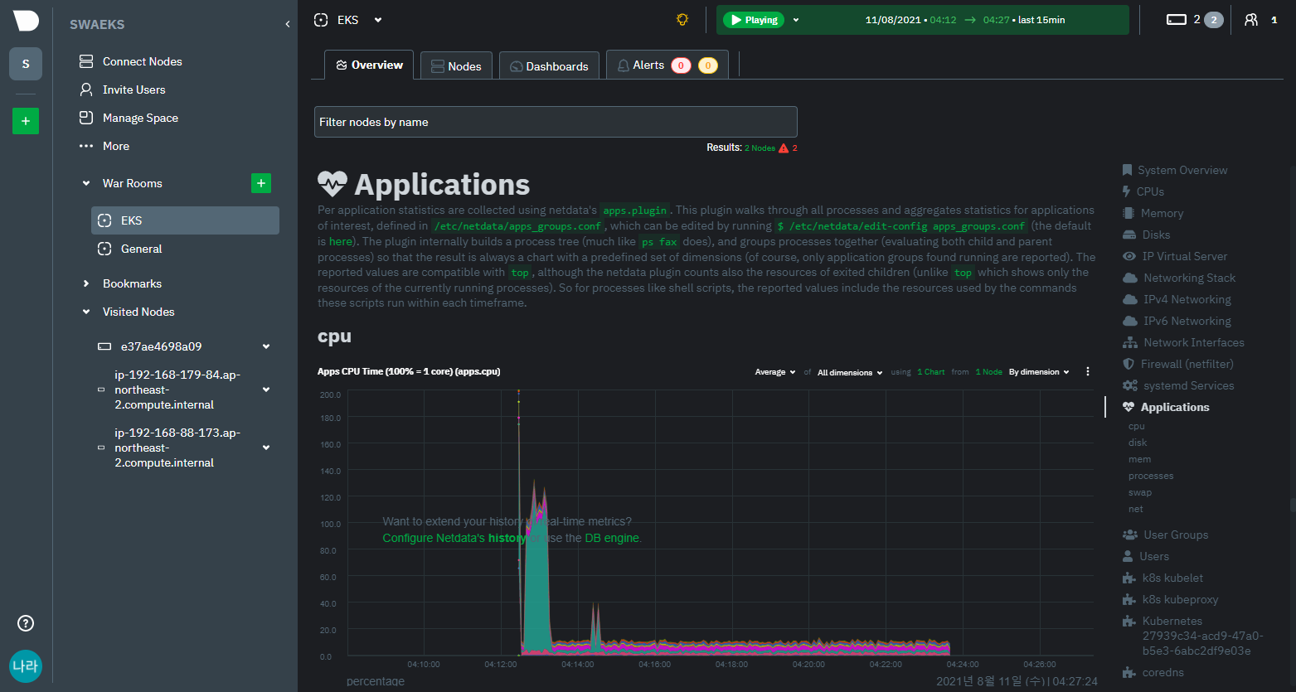
Task: Collapse the War Rooms section
Action: point(86,183)
